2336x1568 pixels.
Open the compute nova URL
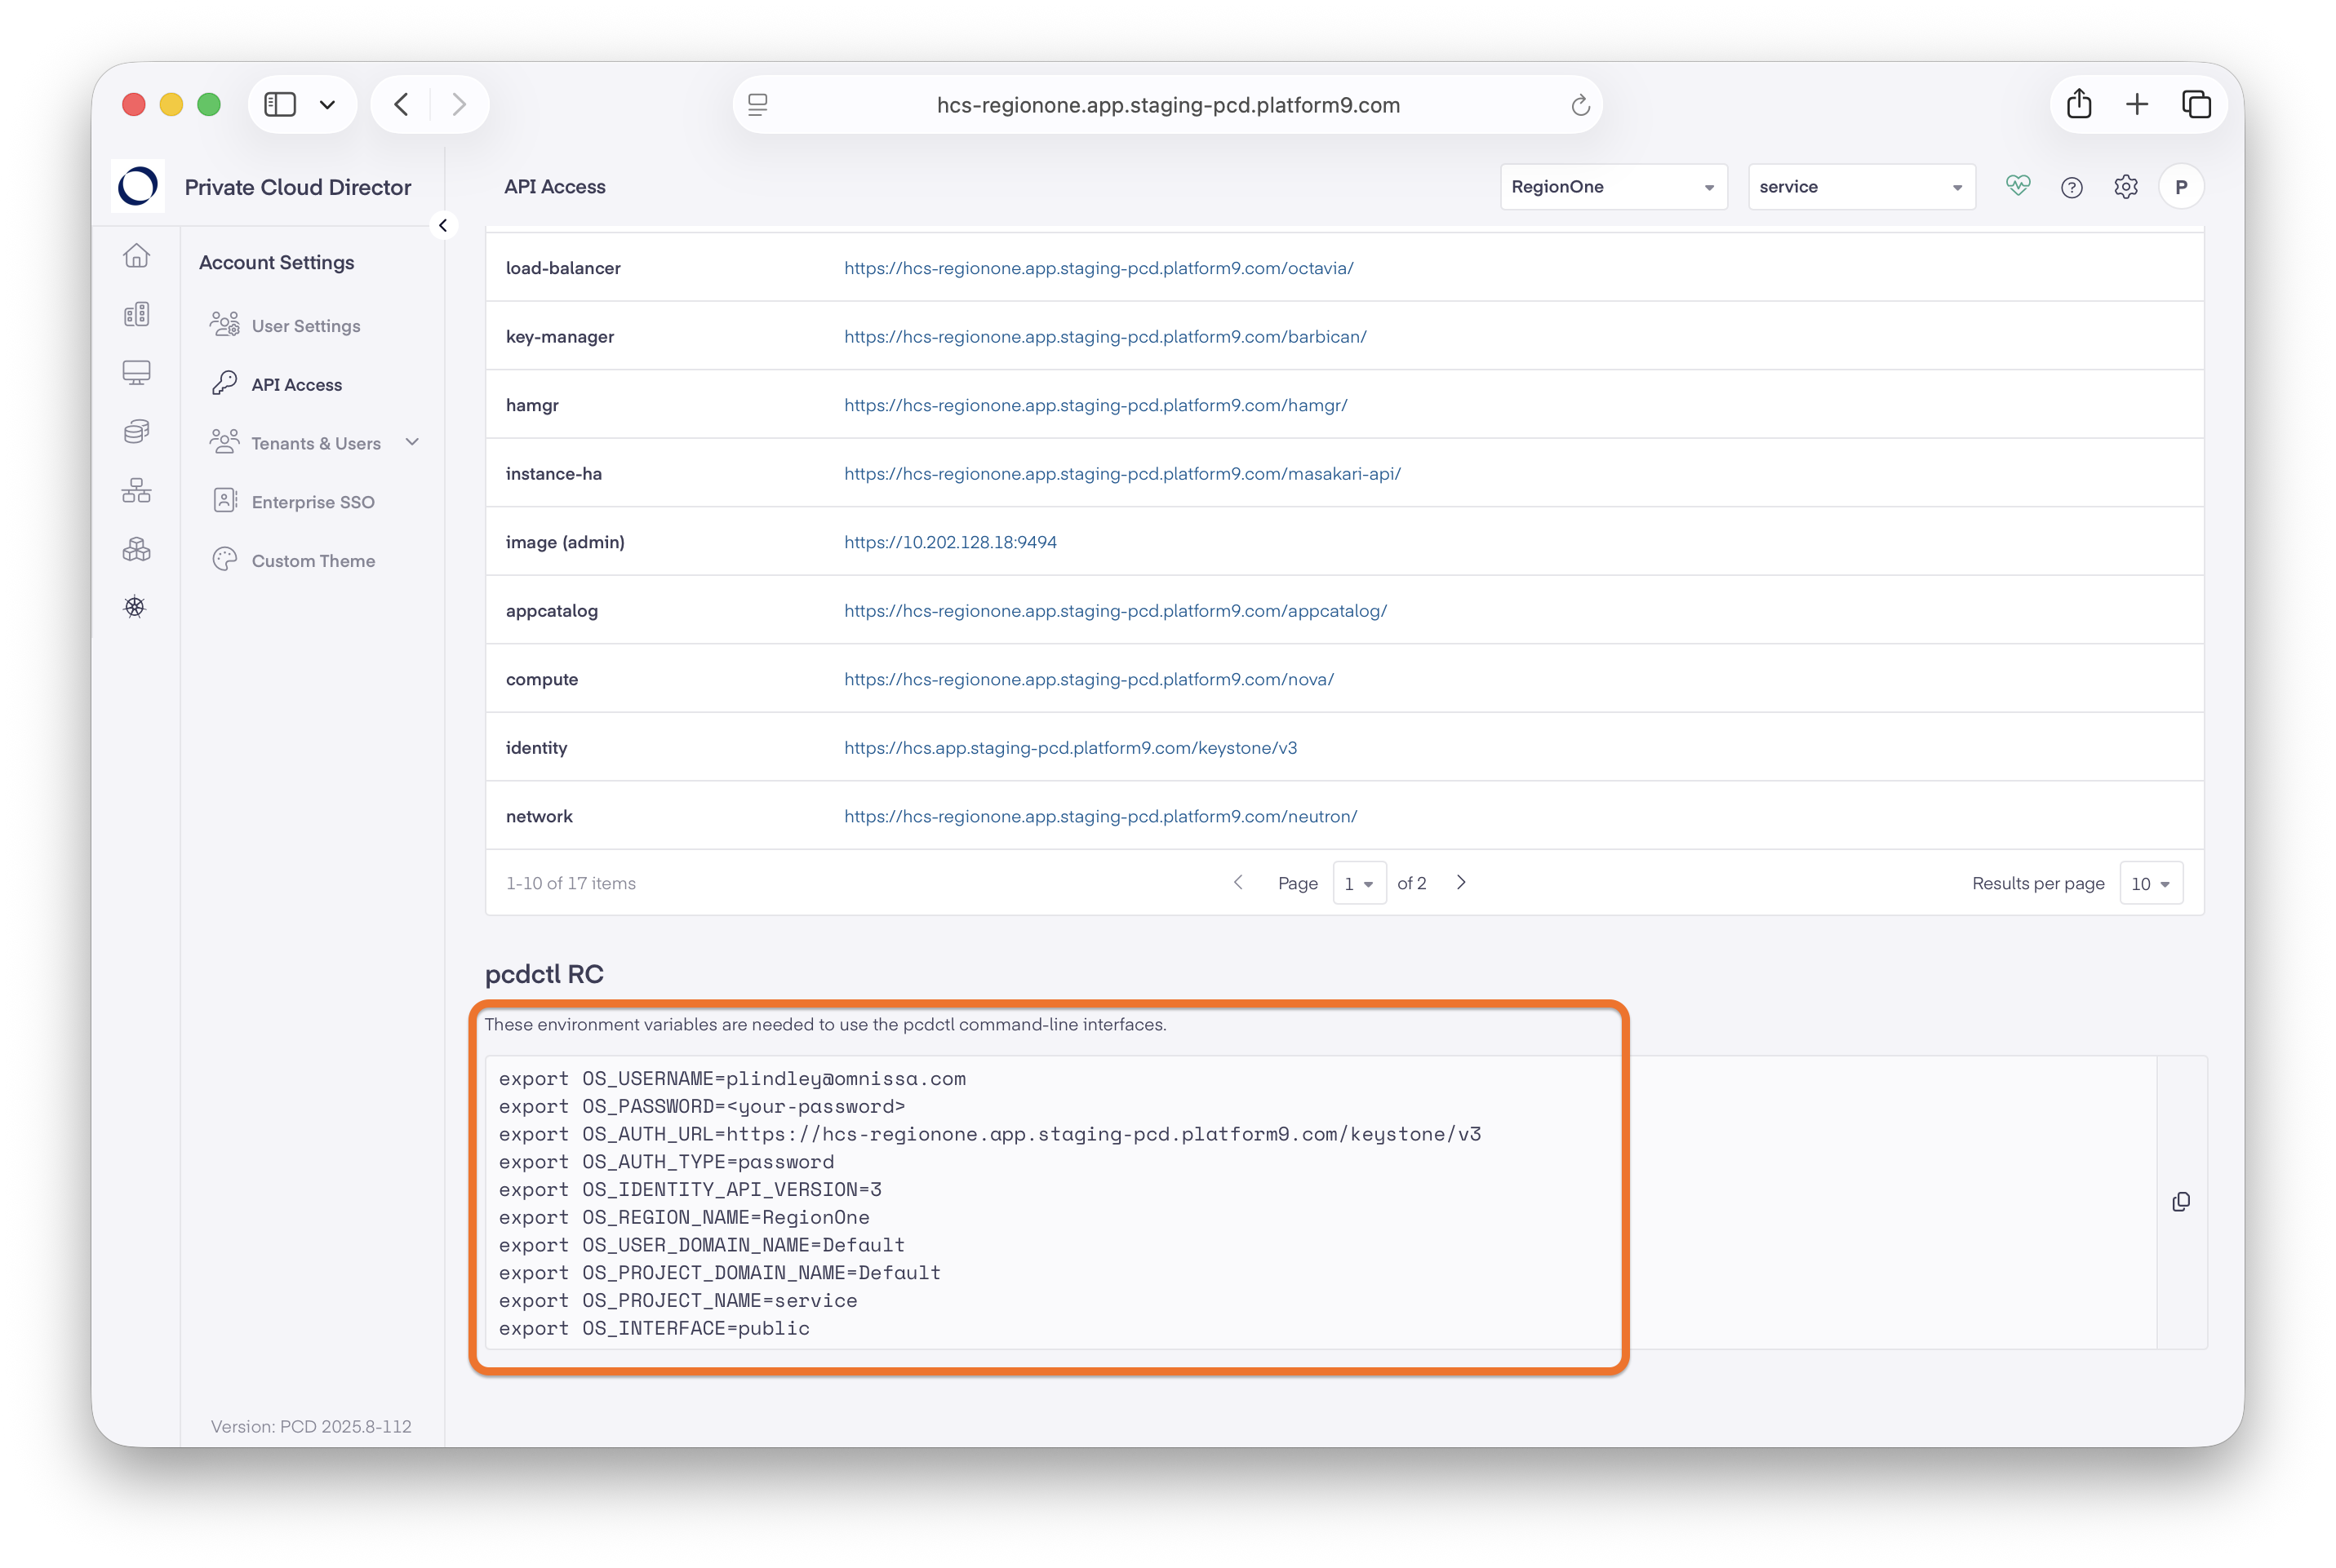[1089, 679]
